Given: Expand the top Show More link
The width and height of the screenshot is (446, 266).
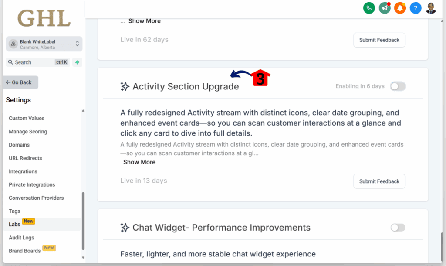Looking at the screenshot, I should pyautogui.click(x=144, y=21).
